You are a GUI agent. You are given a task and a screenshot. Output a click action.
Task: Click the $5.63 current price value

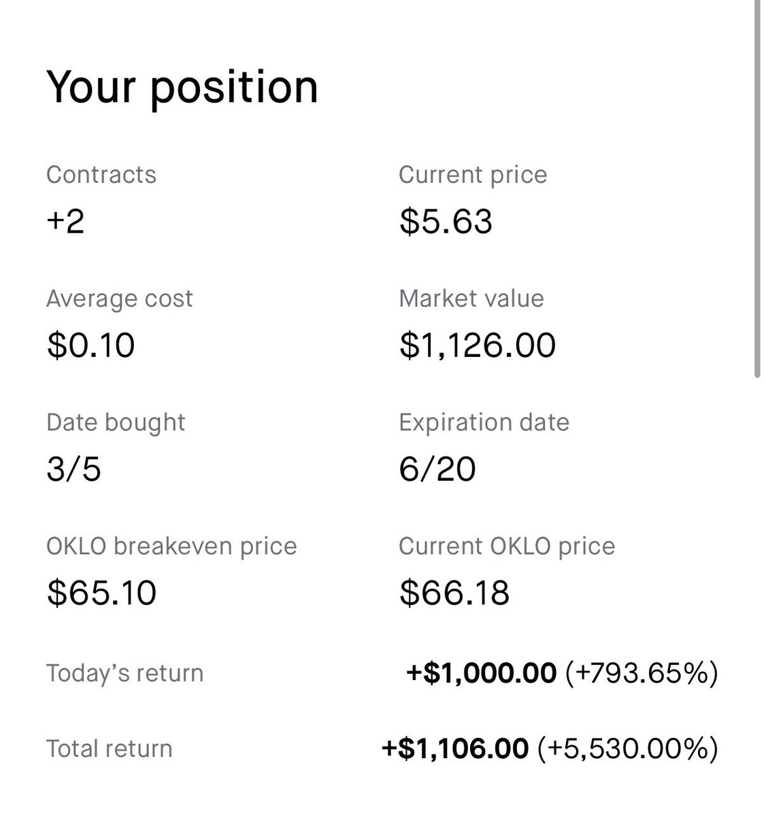click(x=446, y=222)
